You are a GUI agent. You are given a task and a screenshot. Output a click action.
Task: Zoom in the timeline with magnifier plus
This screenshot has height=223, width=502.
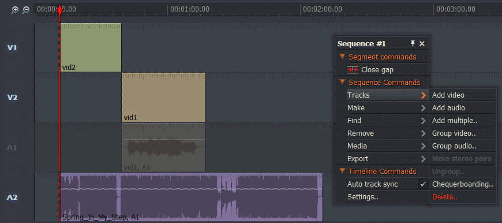tap(15, 10)
